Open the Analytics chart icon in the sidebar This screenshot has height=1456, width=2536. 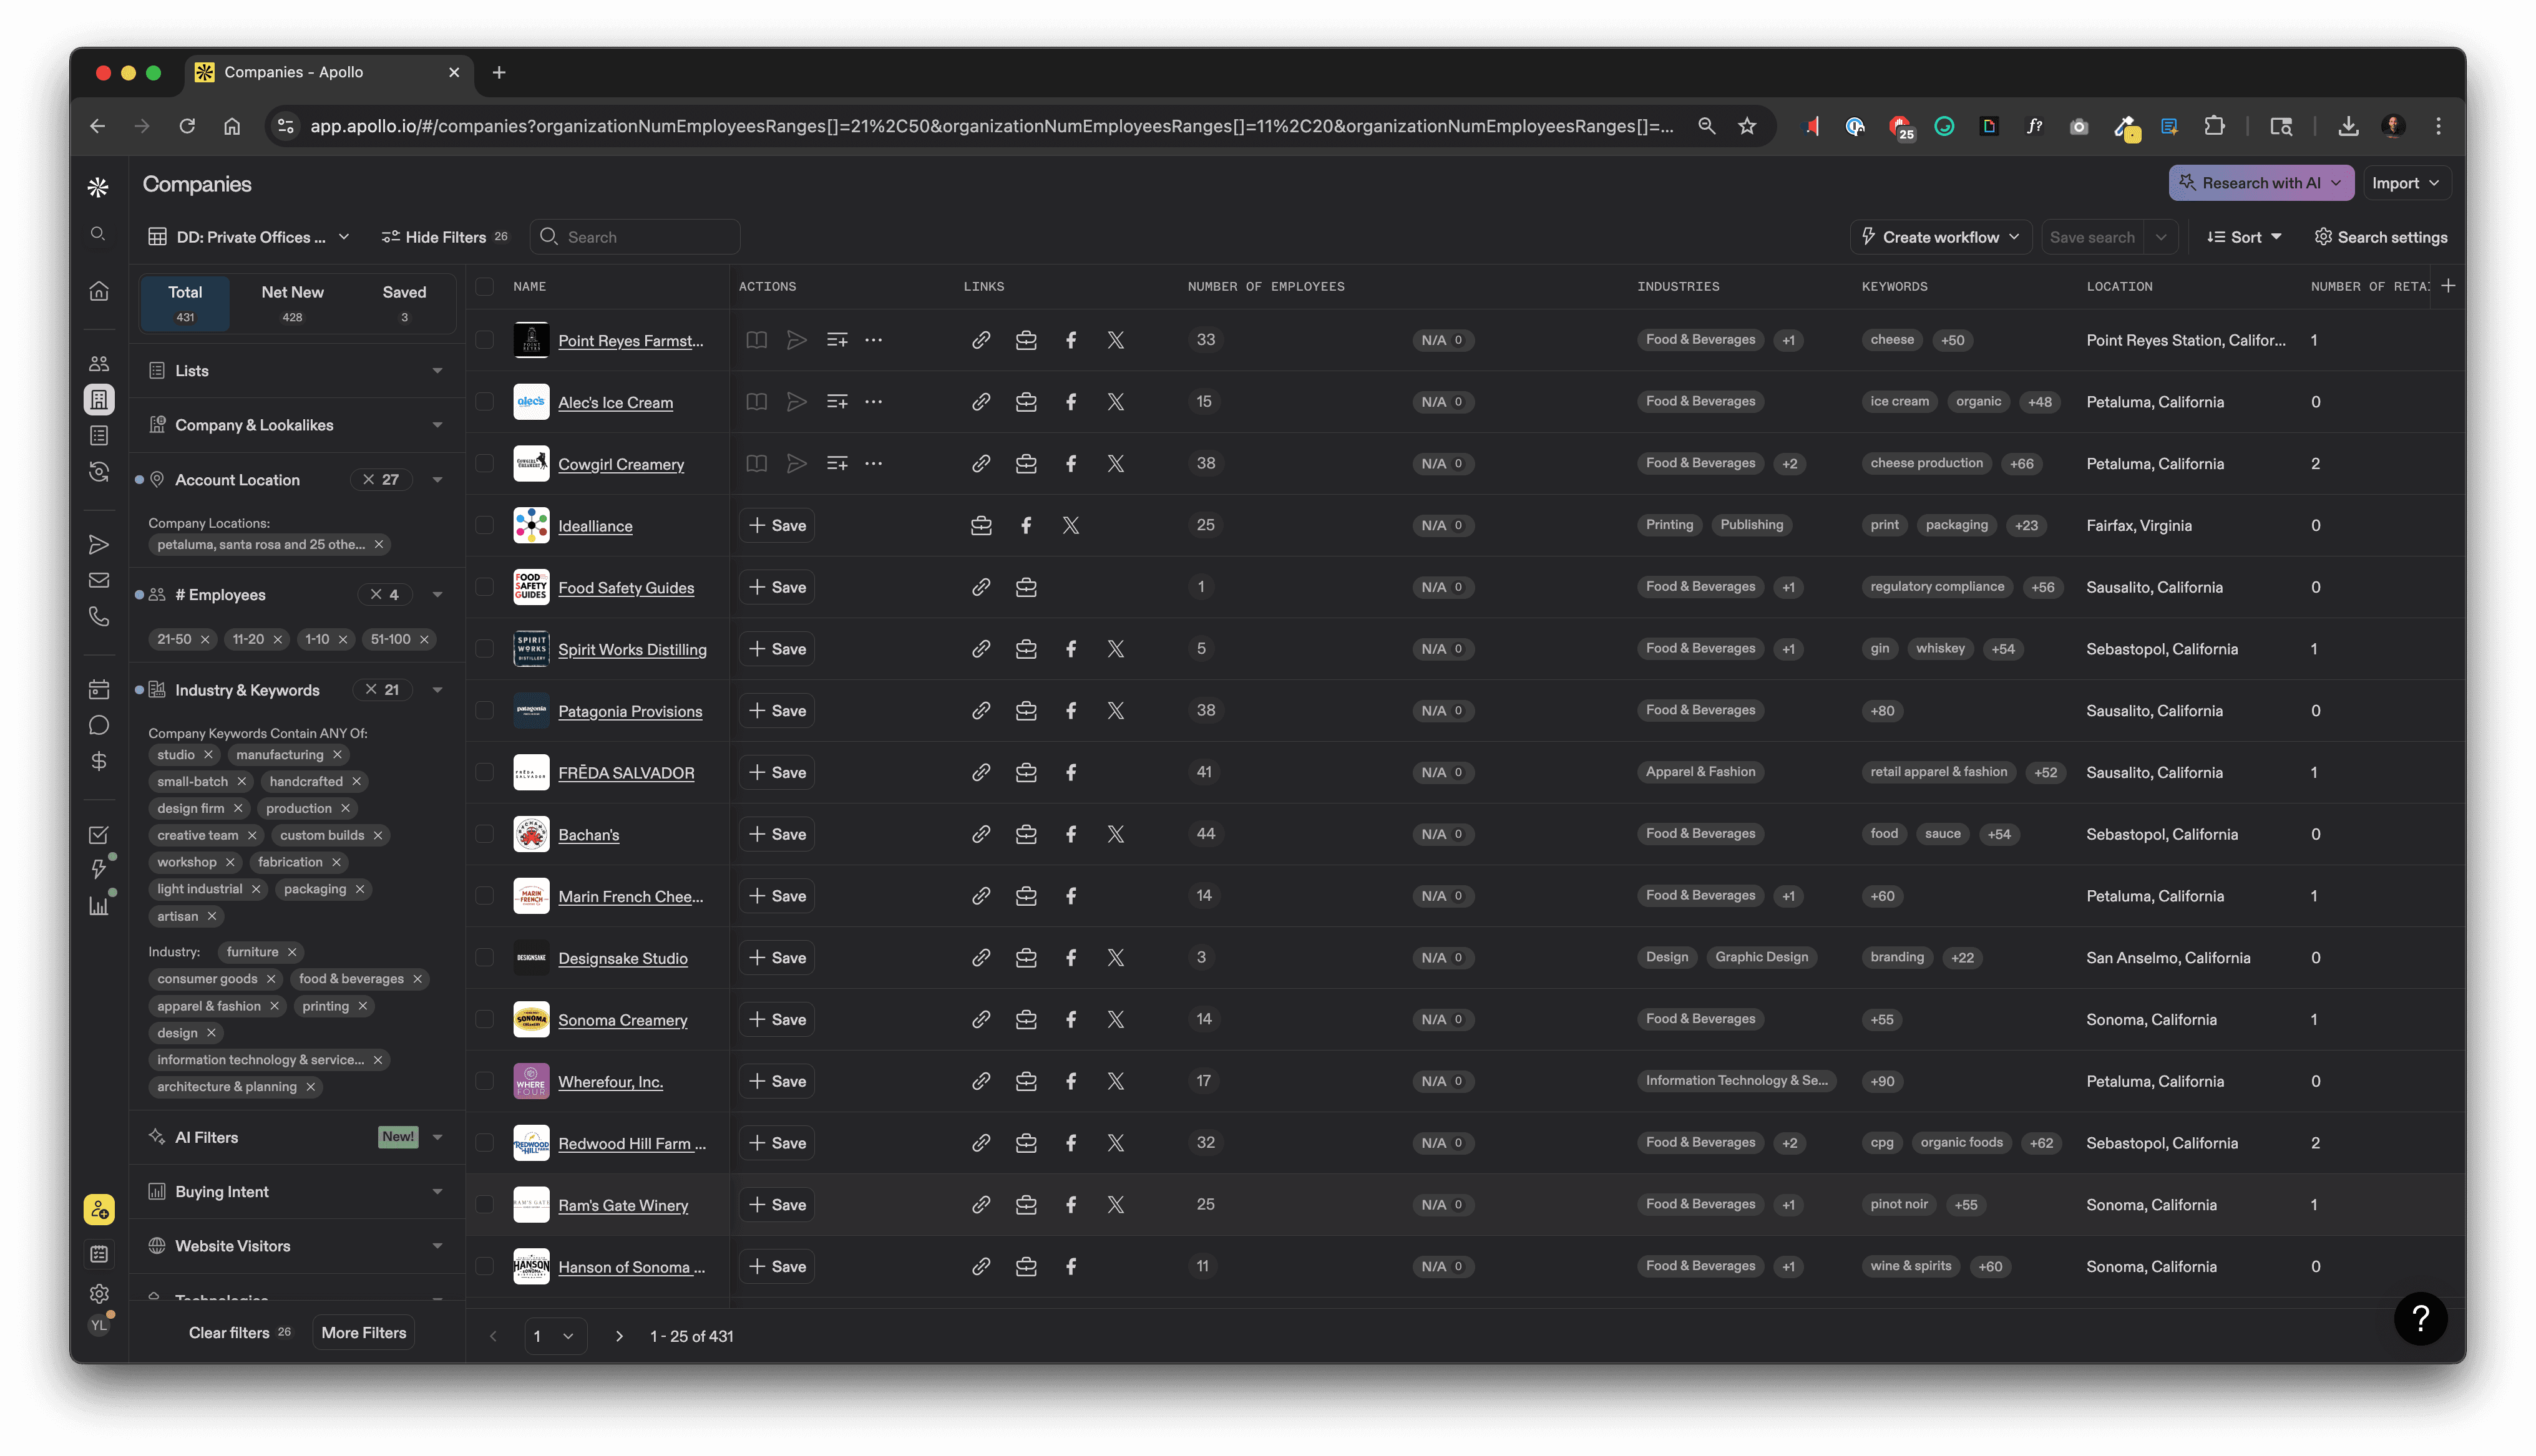[x=98, y=906]
